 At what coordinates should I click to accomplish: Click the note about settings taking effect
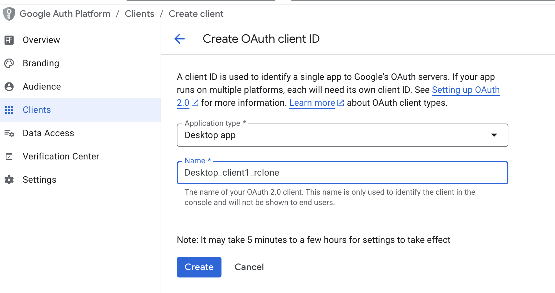pos(313,240)
